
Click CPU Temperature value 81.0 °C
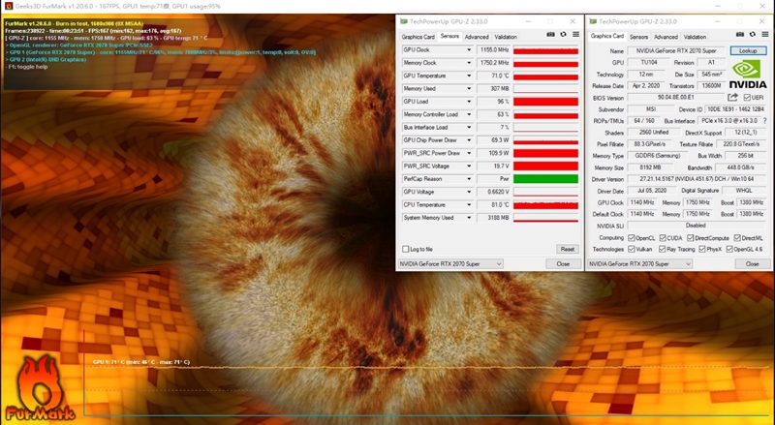click(x=493, y=204)
